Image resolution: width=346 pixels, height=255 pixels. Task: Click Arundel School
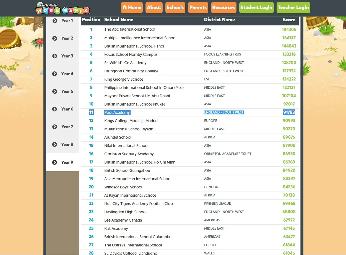pyautogui.click(x=118, y=137)
